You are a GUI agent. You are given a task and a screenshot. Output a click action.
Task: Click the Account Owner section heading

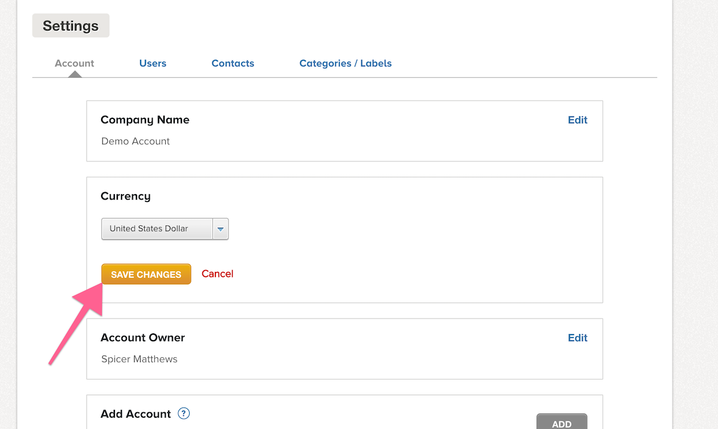tap(142, 338)
